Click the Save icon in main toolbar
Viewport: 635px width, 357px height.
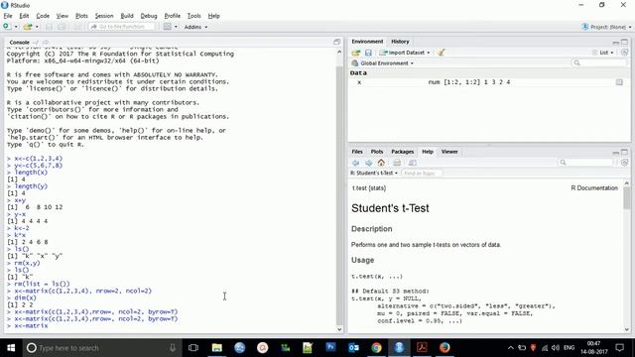point(49,27)
